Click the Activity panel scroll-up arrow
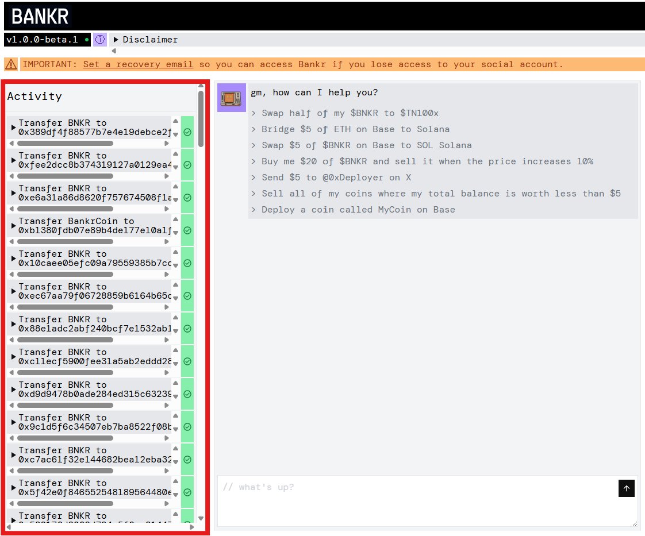The width and height of the screenshot is (645, 536). 201,86
